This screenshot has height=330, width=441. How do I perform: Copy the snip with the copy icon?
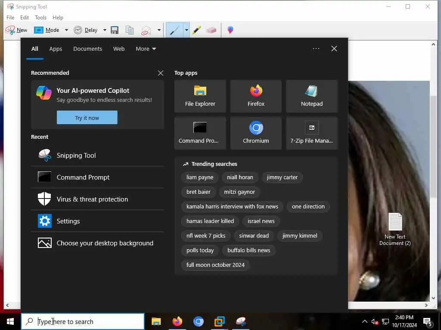(x=130, y=30)
